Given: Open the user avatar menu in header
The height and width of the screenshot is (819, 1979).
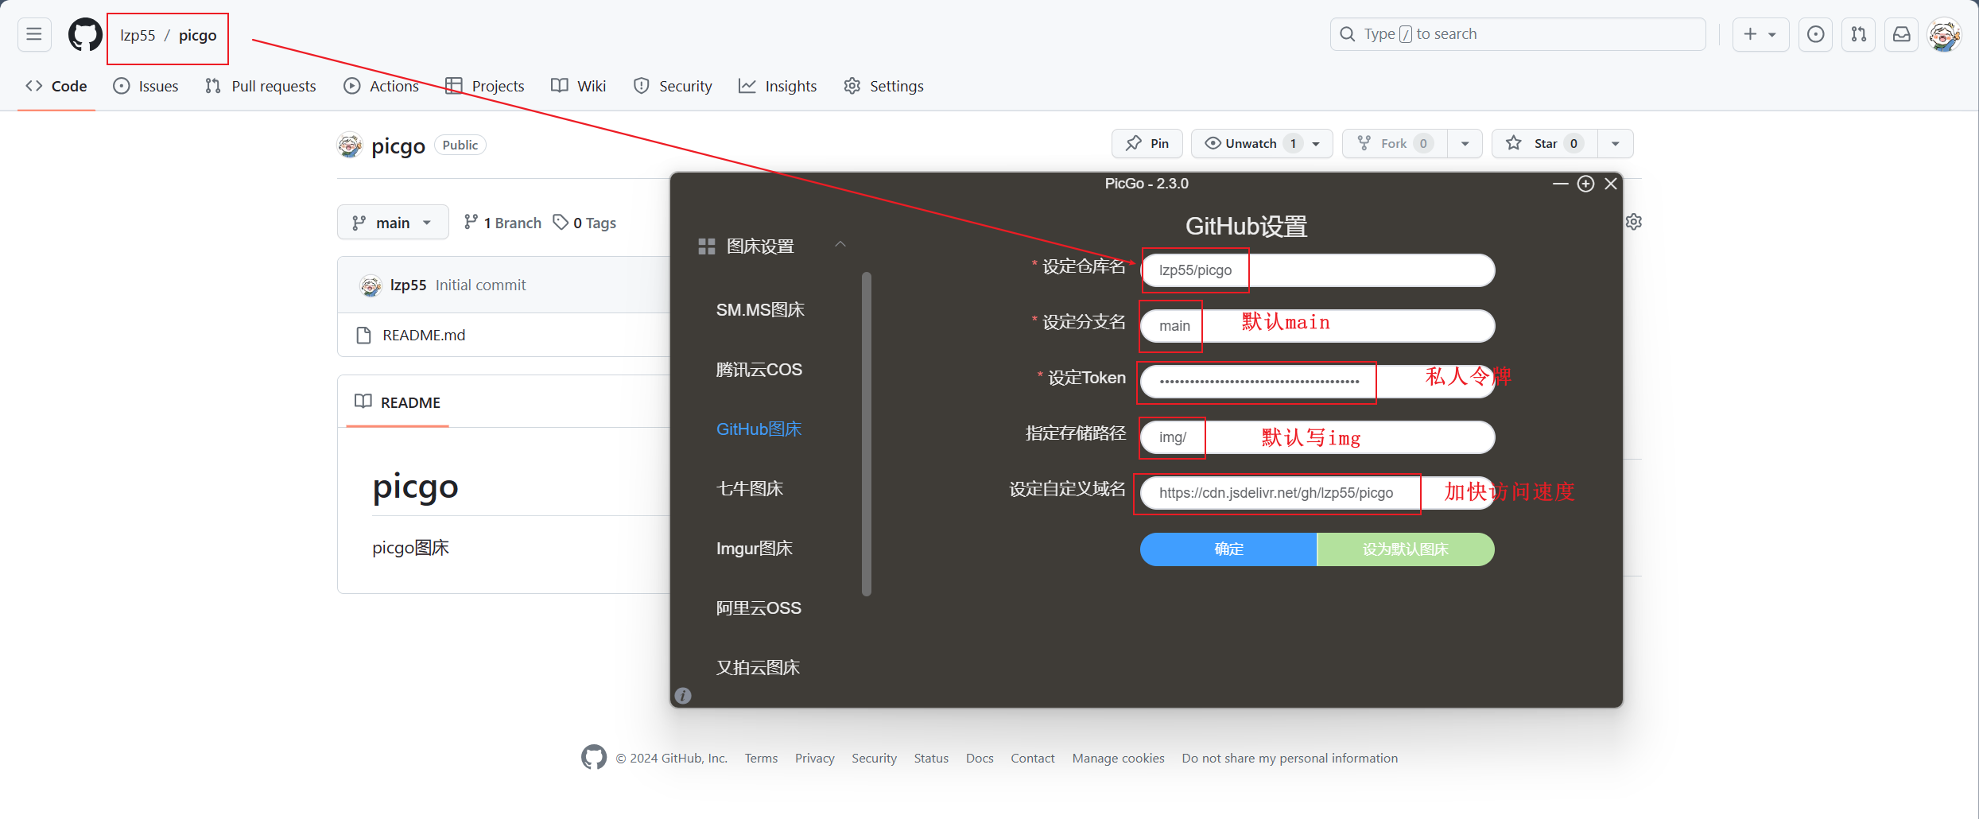Looking at the screenshot, I should (1945, 34).
